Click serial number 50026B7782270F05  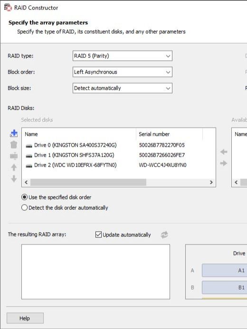[162, 145]
